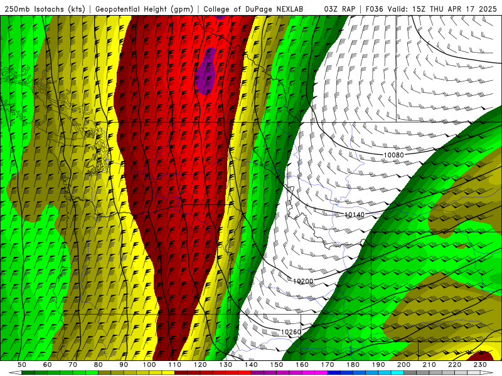This screenshot has height=376, width=502.
Task: Click the '03Z RAP' model run label
Action: (x=339, y=9)
